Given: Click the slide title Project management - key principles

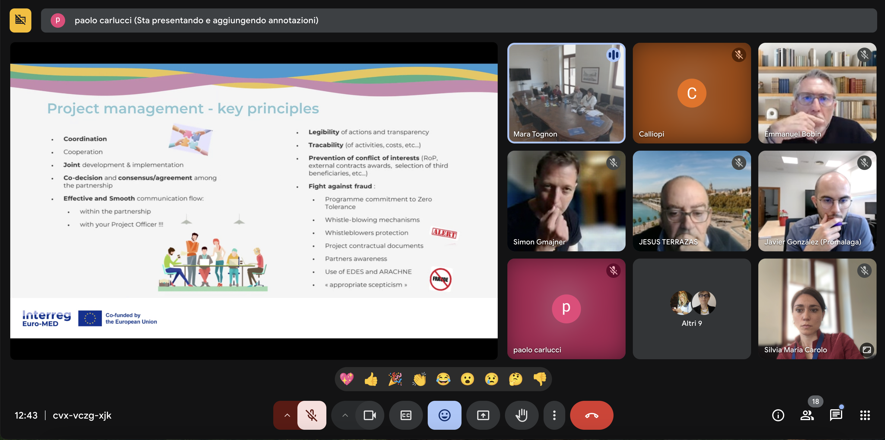Looking at the screenshot, I should [x=183, y=108].
